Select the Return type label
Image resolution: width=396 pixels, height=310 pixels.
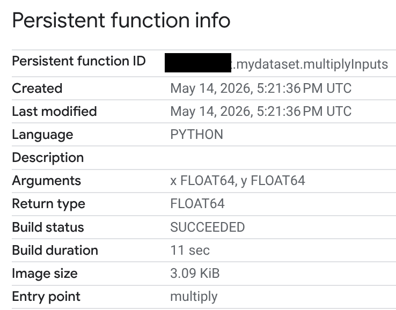click(48, 204)
